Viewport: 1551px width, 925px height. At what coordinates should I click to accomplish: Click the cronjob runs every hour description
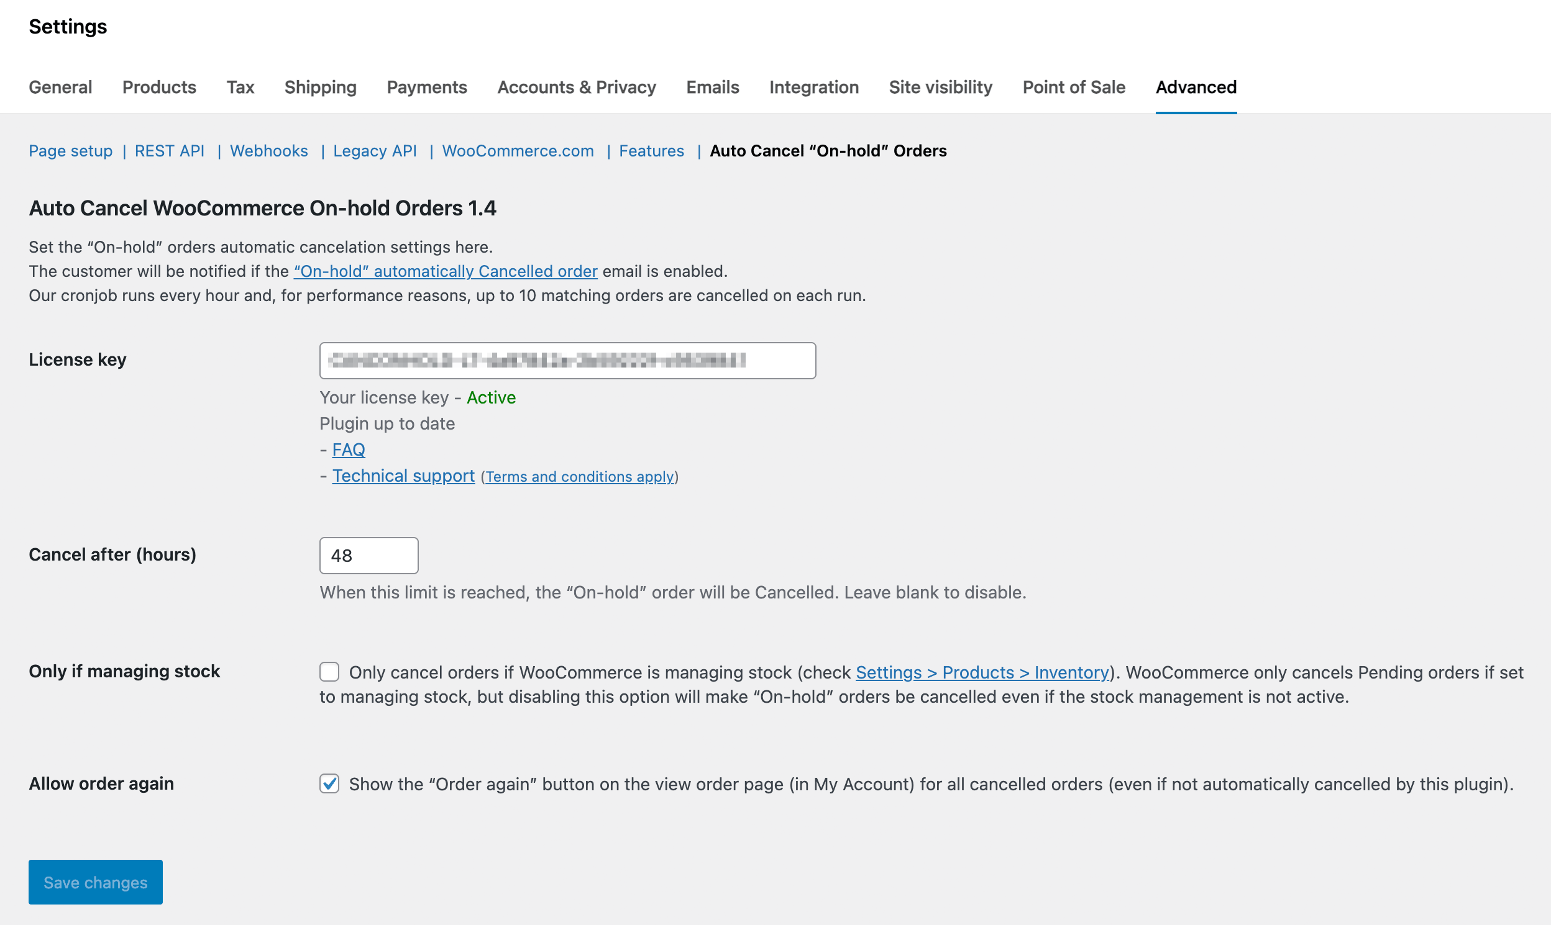(447, 296)
